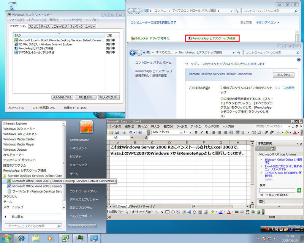304x243 pixels.
Task: Expand the arrow next to シャットダウン
Action: (x=93, y=226)
